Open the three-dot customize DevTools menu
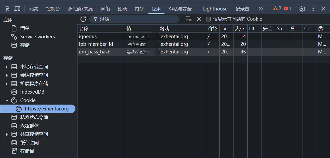Viewport: 330px width, 158px height. pyautogui.click(x=313, y=9)
